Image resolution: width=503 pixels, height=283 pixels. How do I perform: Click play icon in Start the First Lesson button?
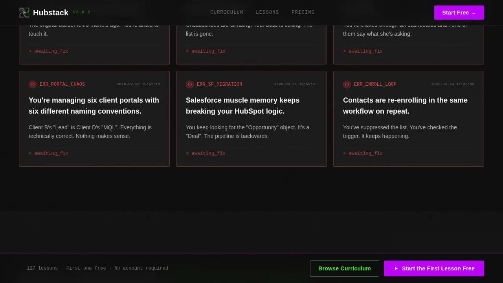point(396,268)
